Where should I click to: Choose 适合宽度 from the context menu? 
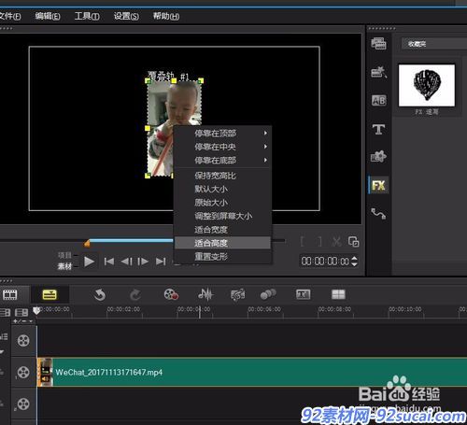[222, 230]
